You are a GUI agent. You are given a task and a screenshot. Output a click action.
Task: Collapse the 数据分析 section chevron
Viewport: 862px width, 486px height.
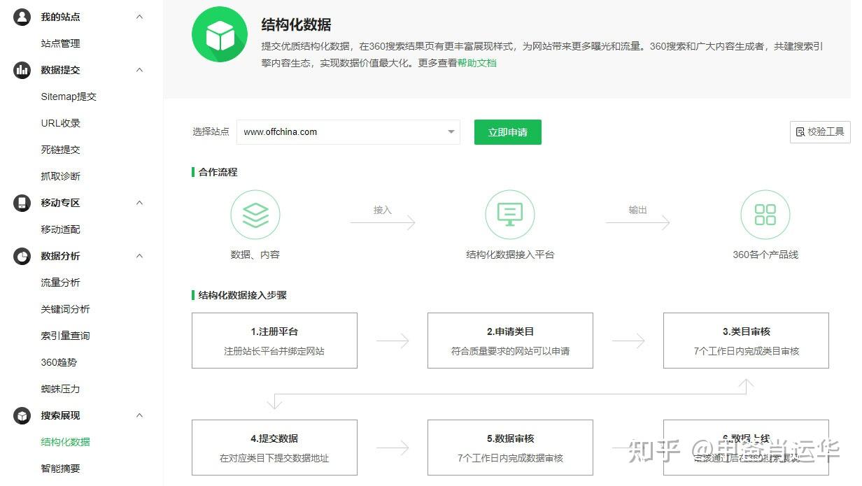(x=139, y=256)
